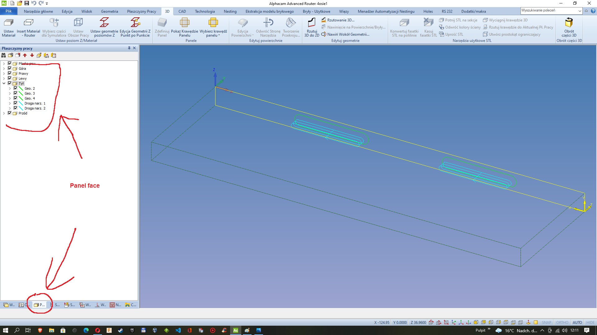Viewport: 597px width, 335px height.
Task: Click red down arrow move-down icon
Action: [x=32, y=56]
